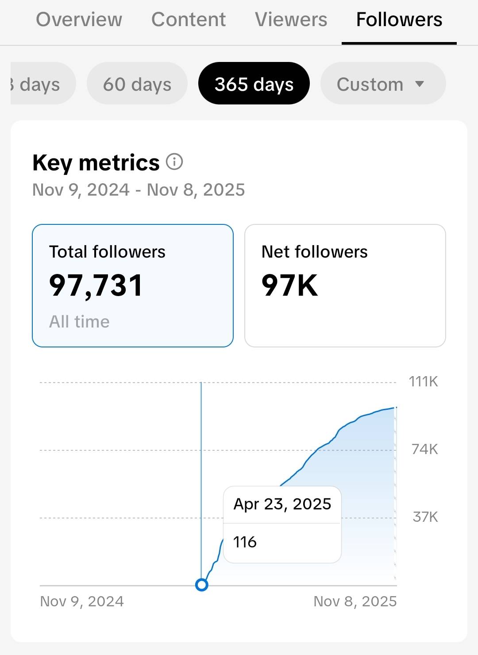Tap the 111K axis label
This screenshot has height=655, width=478.
(x=423, y=381)
